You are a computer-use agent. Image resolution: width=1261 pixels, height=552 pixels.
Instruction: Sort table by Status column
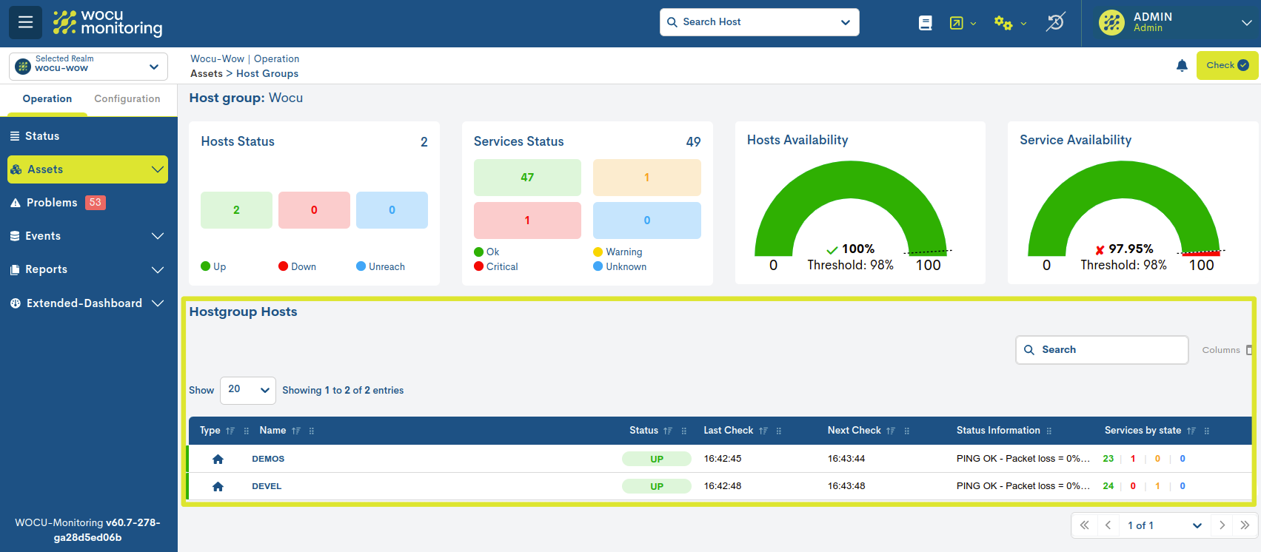point(667,431)
